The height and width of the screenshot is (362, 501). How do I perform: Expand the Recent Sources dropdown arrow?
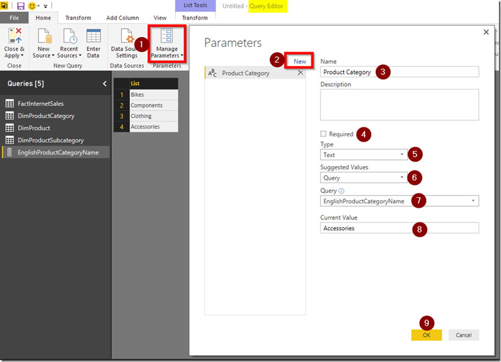80,55
